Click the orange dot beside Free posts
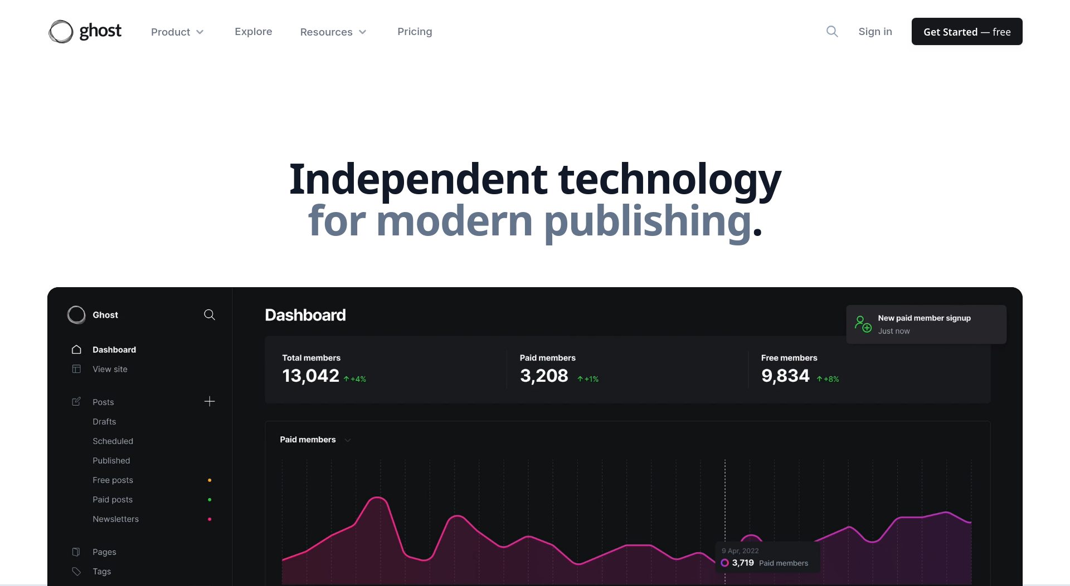Viewport: 1070px width, 586px height. [210, 480]
